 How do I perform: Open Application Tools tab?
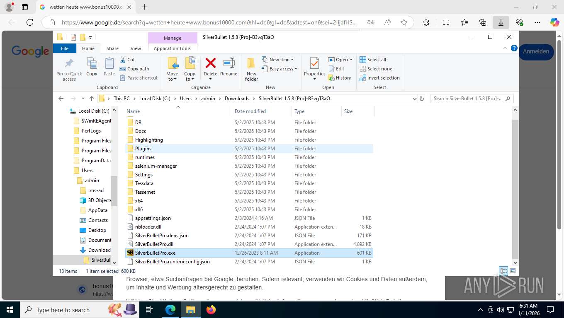click(x=172, y=48)
